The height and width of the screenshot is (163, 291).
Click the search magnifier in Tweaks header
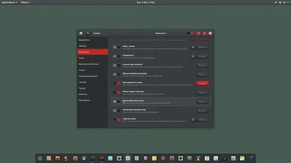coord(88,33)
